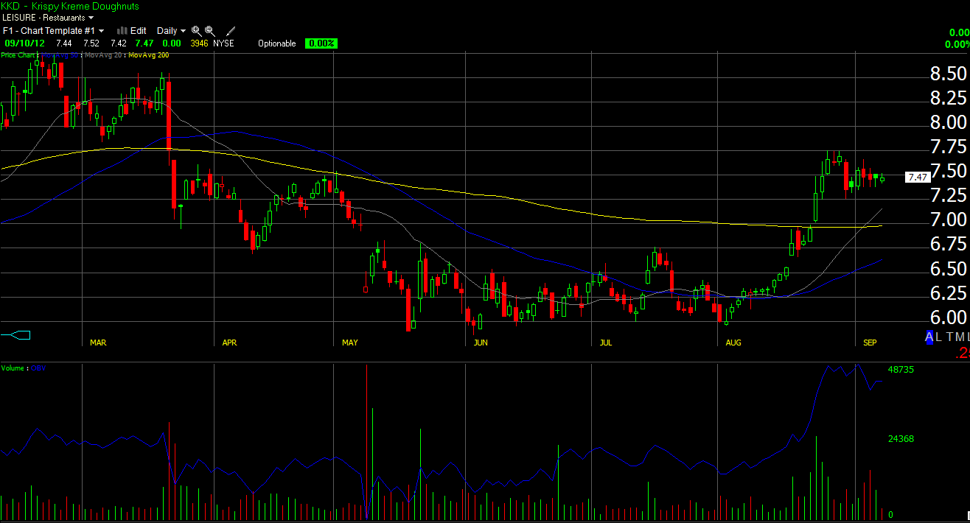Select the Price Chart legend label
The width and height of the screenshot is (970, 523).
(x=18, y=55)
